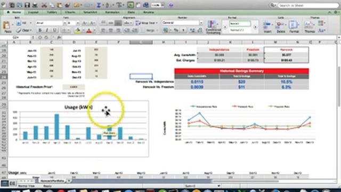The height and width of the screenshot is (192, 341).
Task: Toggle center text alignment button
Action: (x=111, y=30)
